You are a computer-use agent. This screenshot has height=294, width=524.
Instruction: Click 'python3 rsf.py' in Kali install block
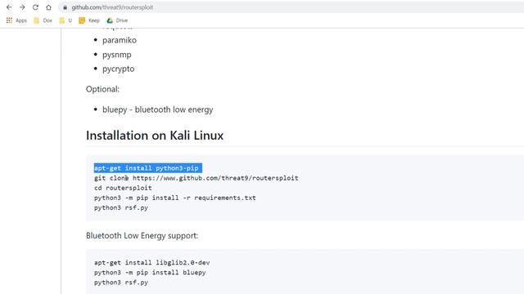121,207
